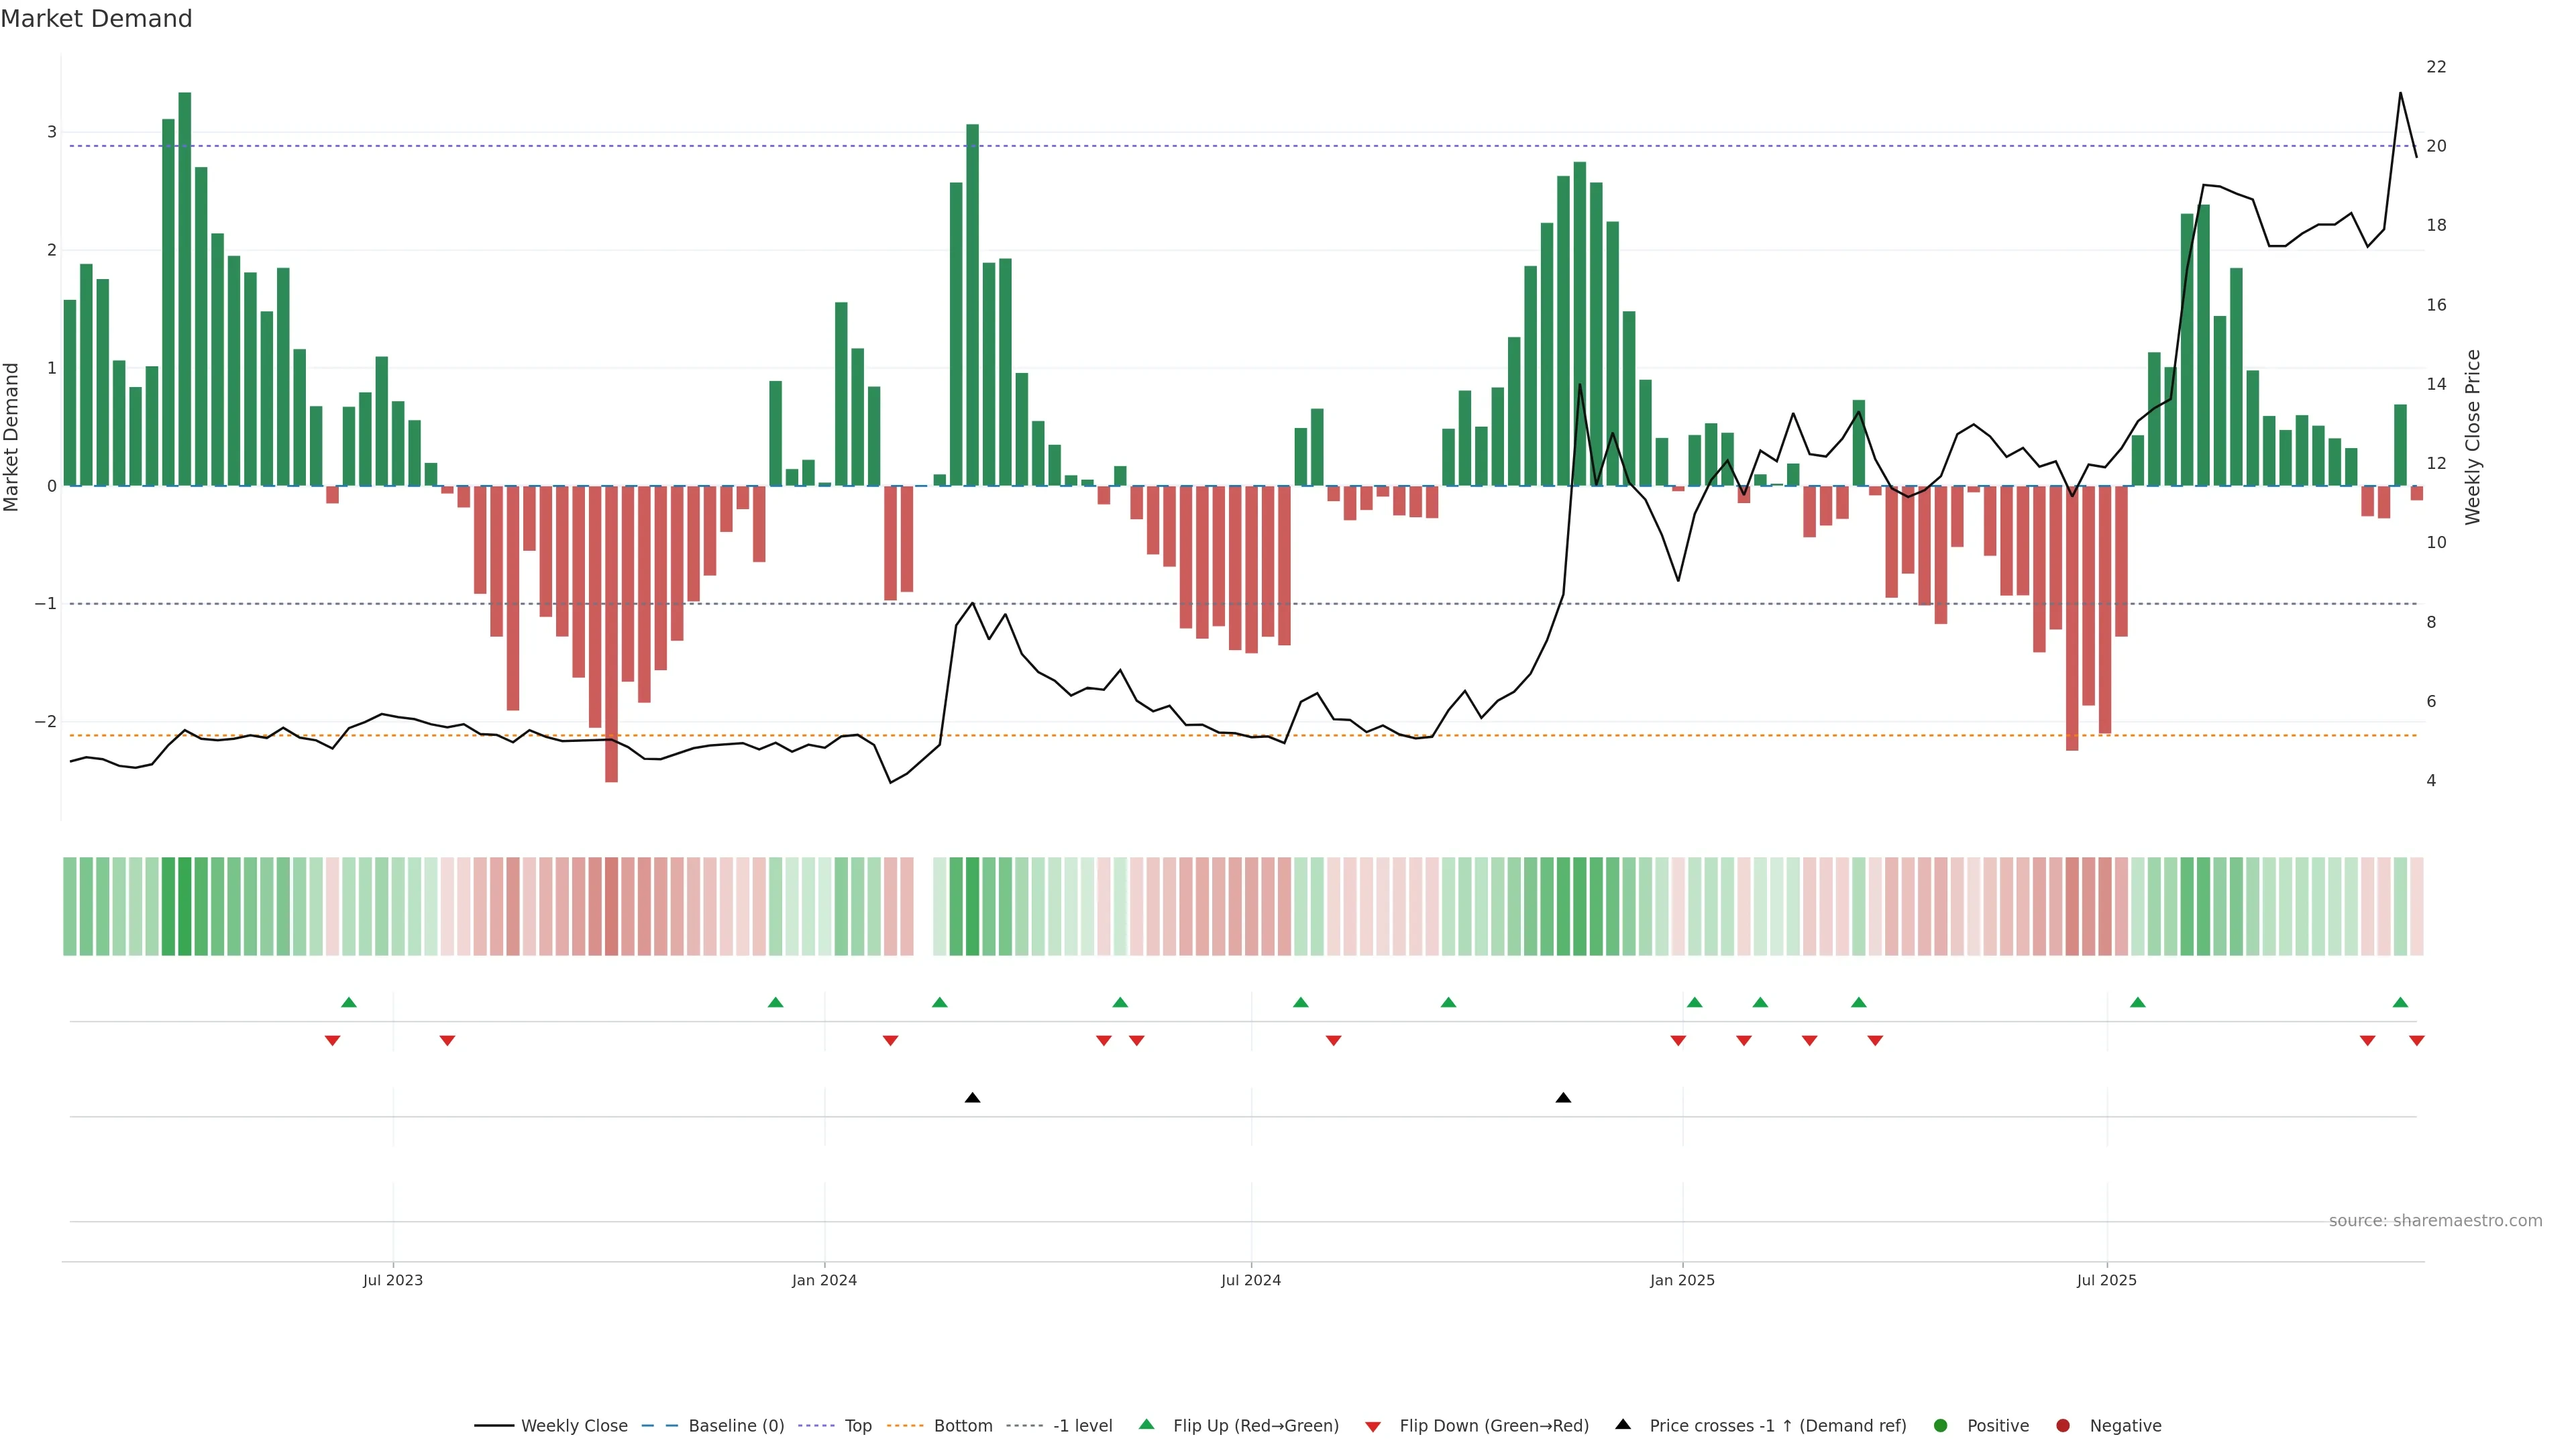The width and height of the screenshot is (2576, 1449).
Task: Click the Jul 2025 axis label
Action: click(2106, 1280)
